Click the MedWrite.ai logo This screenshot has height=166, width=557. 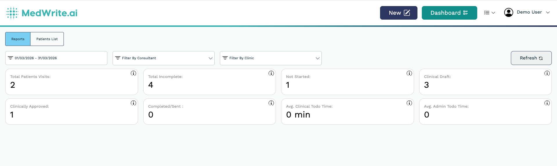(x=42, y=13)
